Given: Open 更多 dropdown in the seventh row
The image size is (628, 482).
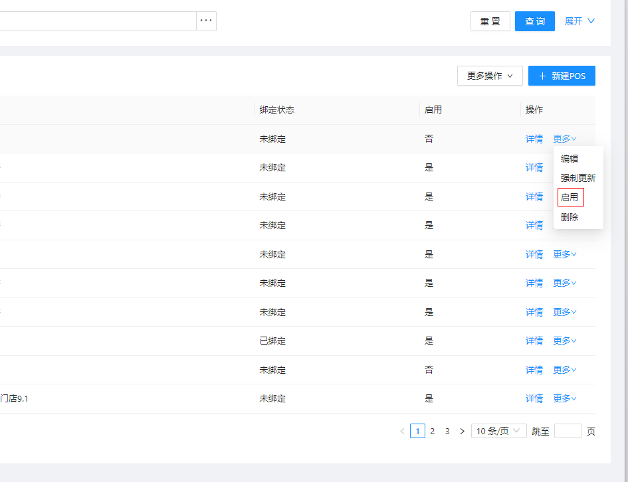Looking at the screenshot, I should (565, 312).
